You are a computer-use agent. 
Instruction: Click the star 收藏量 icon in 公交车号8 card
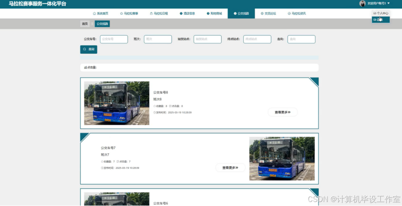pos(154,106)
